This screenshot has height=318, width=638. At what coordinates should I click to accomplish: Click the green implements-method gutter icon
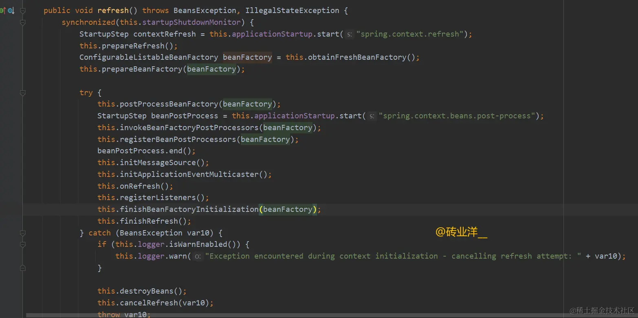coord(3,11)
